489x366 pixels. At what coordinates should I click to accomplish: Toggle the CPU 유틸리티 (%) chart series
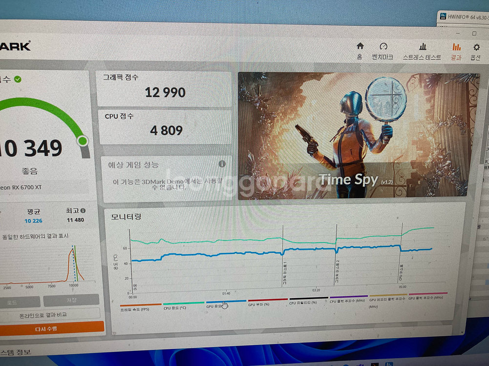308,301
